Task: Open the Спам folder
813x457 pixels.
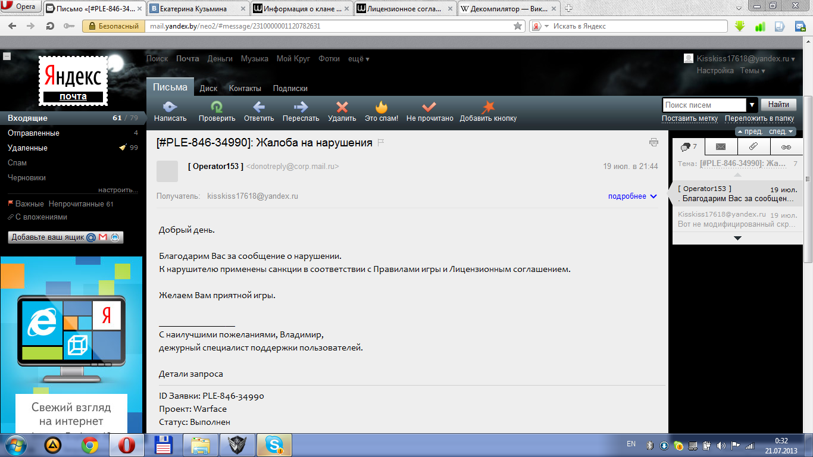Action: click(x=17, y=163)
